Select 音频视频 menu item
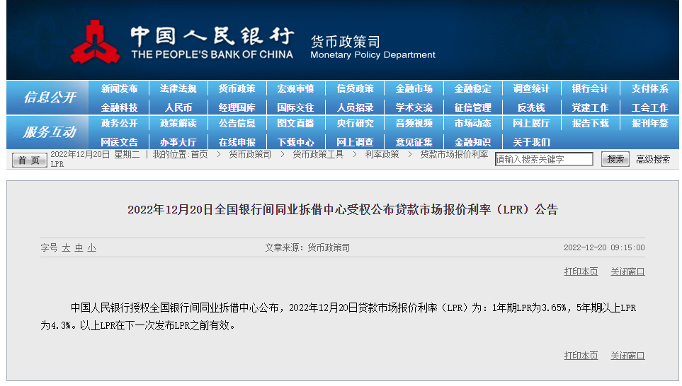The image size is (682, 386). tap(414, 123)
